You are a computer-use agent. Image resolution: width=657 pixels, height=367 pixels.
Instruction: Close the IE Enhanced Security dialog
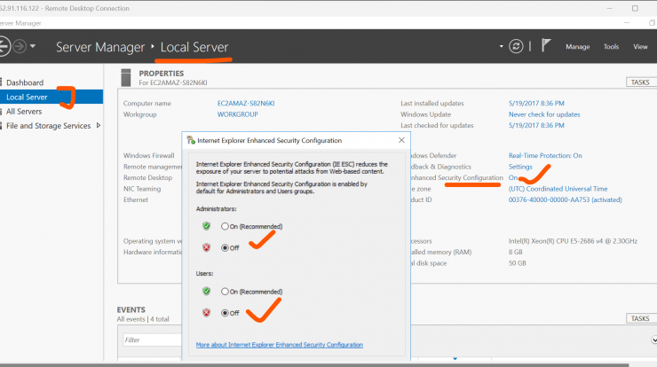(401, 140)
